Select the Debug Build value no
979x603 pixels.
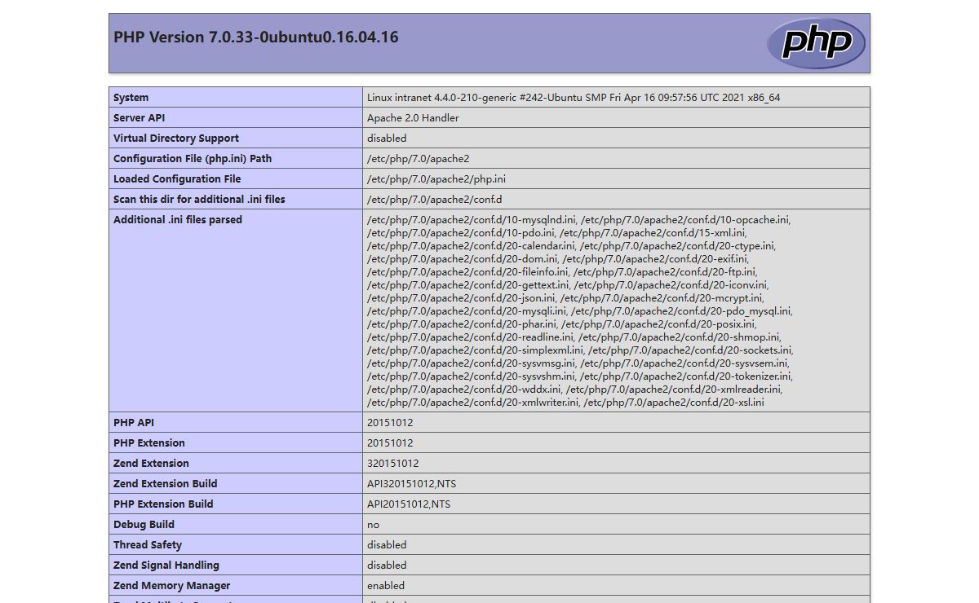[373, 524]
